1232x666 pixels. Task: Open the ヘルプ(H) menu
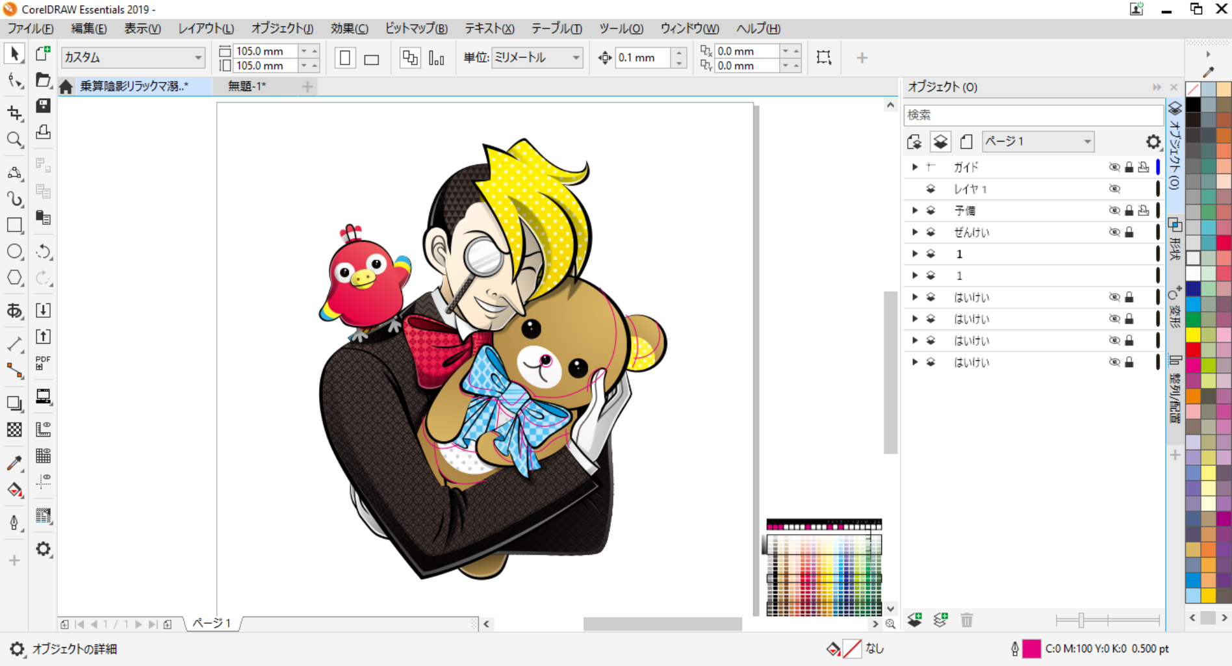[758, 29]
